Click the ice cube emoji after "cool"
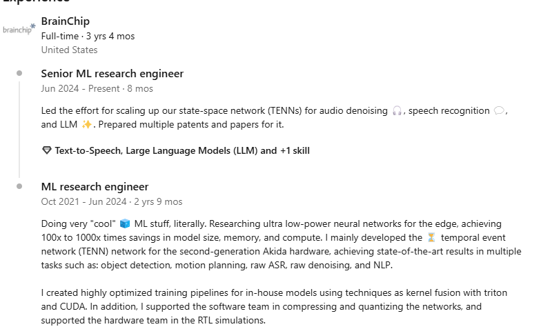Image resolution: width=541 pixels, height=329 pixels. pyautogui.click(x=125, y=223)
